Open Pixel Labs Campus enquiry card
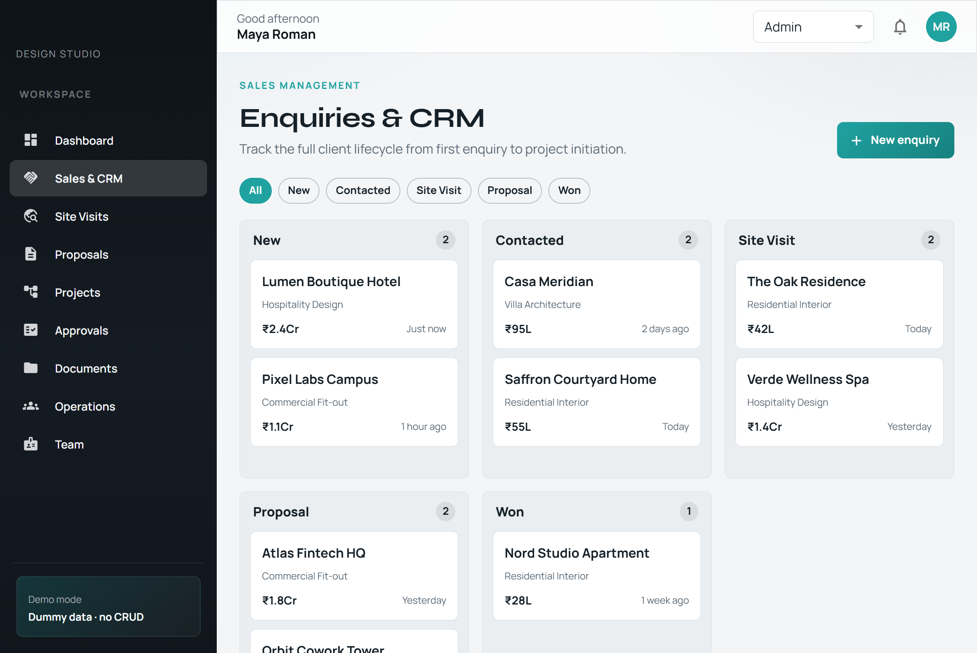 354,402
